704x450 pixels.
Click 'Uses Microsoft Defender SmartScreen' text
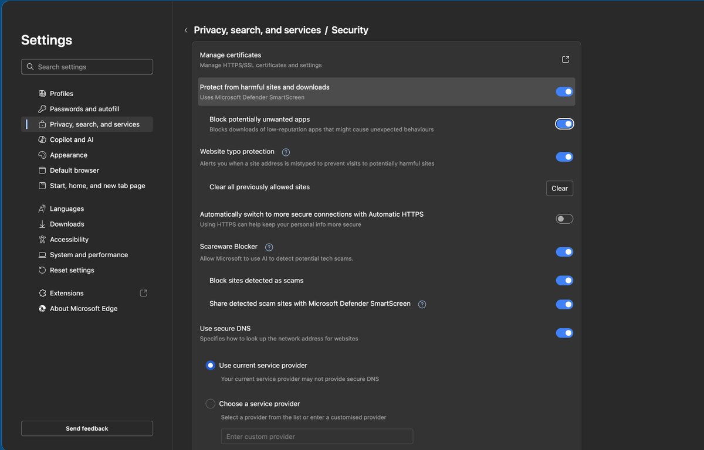point(252,97)
